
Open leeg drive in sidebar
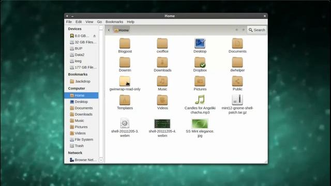click(x=76, y=61)
